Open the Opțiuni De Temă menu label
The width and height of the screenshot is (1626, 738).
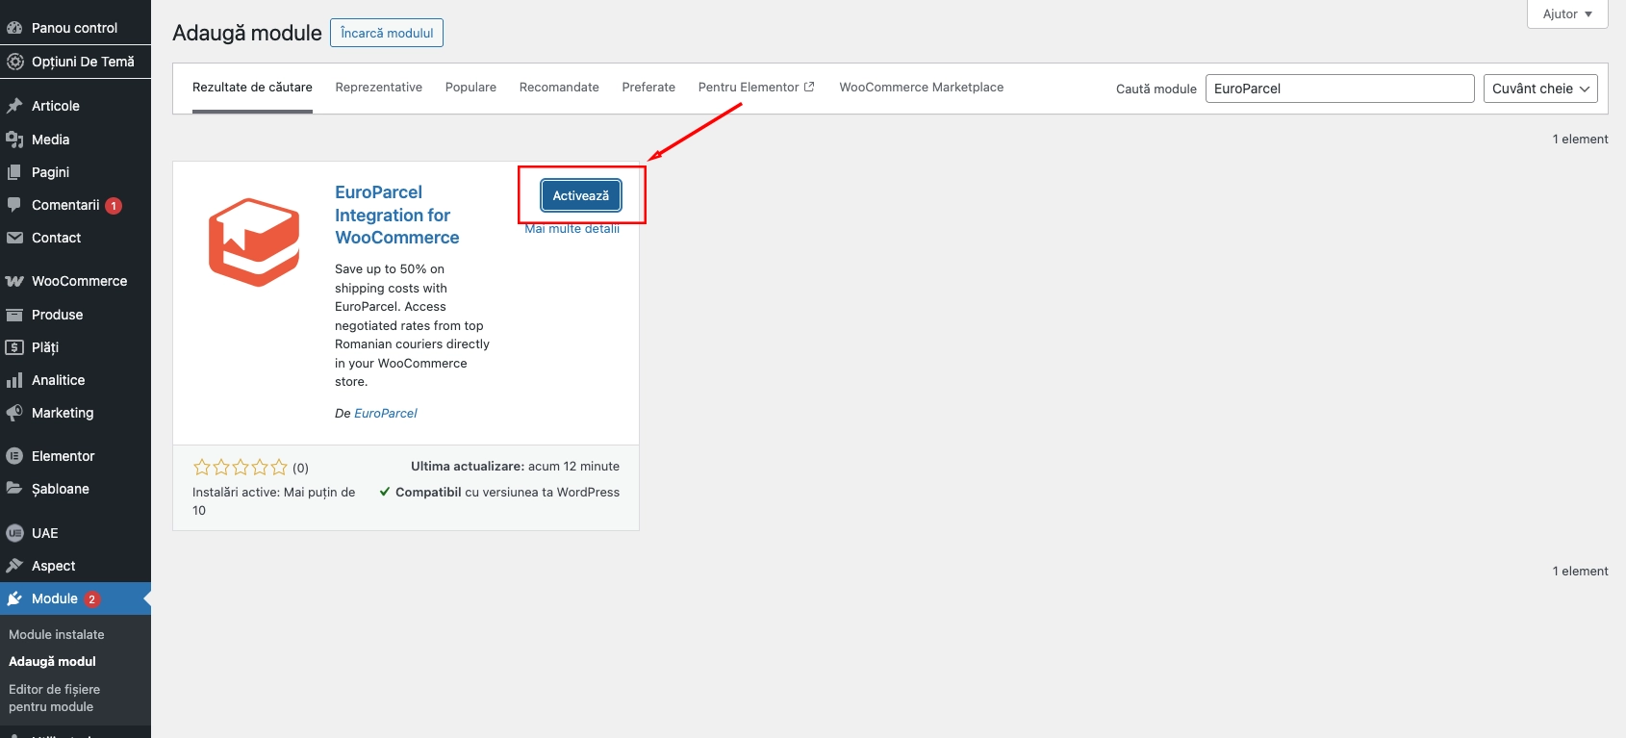pyautogui.click(x=83, y=62)
